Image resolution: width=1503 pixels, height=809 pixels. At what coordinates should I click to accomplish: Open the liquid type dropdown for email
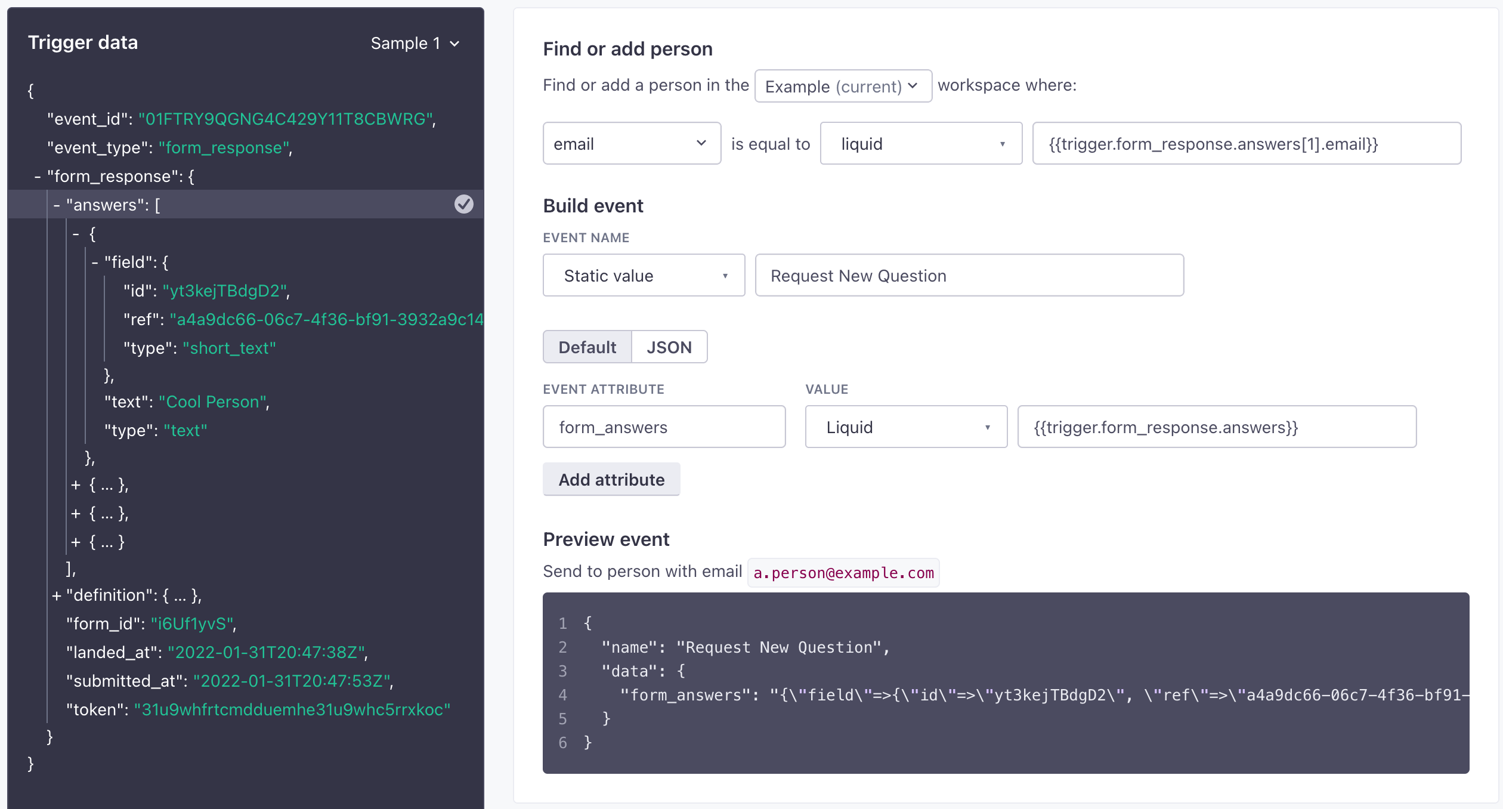pyautogui.click(x=920, y=144)
